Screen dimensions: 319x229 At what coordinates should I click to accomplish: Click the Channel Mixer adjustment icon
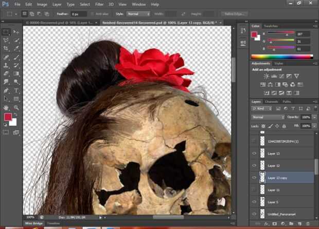(x=293, y=85)
